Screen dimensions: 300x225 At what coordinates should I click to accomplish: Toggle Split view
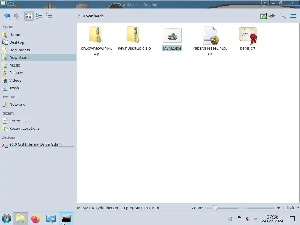[268, 16]
